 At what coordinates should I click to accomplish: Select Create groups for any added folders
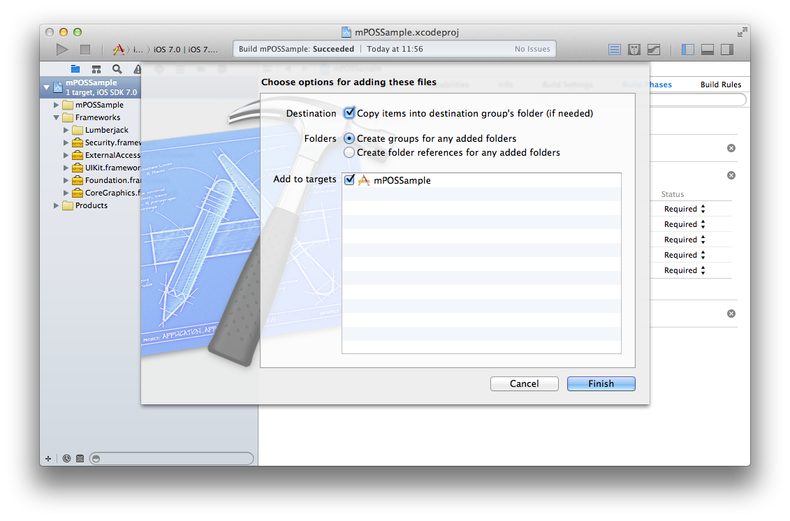click(349, 138)
